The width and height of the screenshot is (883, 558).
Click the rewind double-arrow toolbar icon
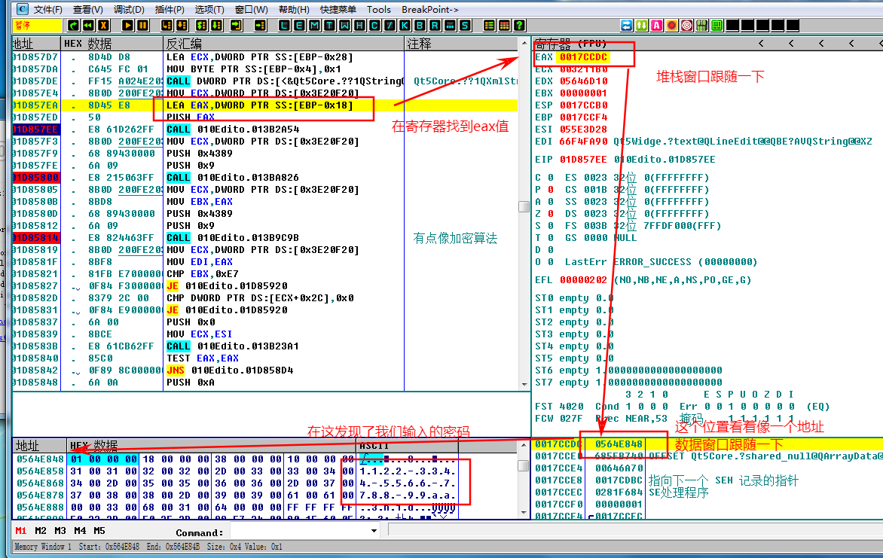(x=88, y=26)
